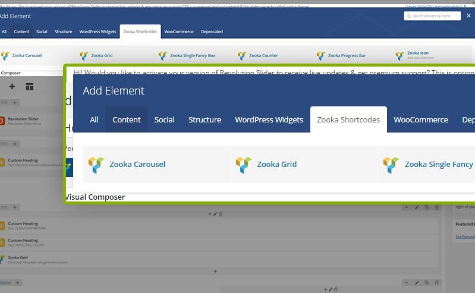Edit the upper row with its pencil icon
This screenshot has height=293, width=475.
(x=417, y=207)
